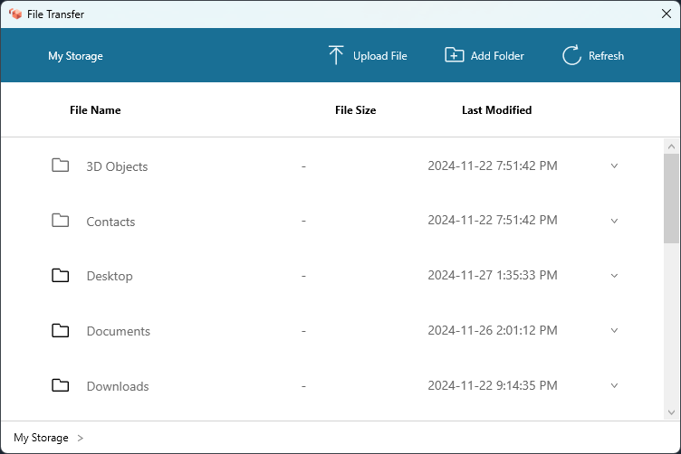681x454 pixels.
Task: Click the Documents folder icon
Action: coord(61,330)
